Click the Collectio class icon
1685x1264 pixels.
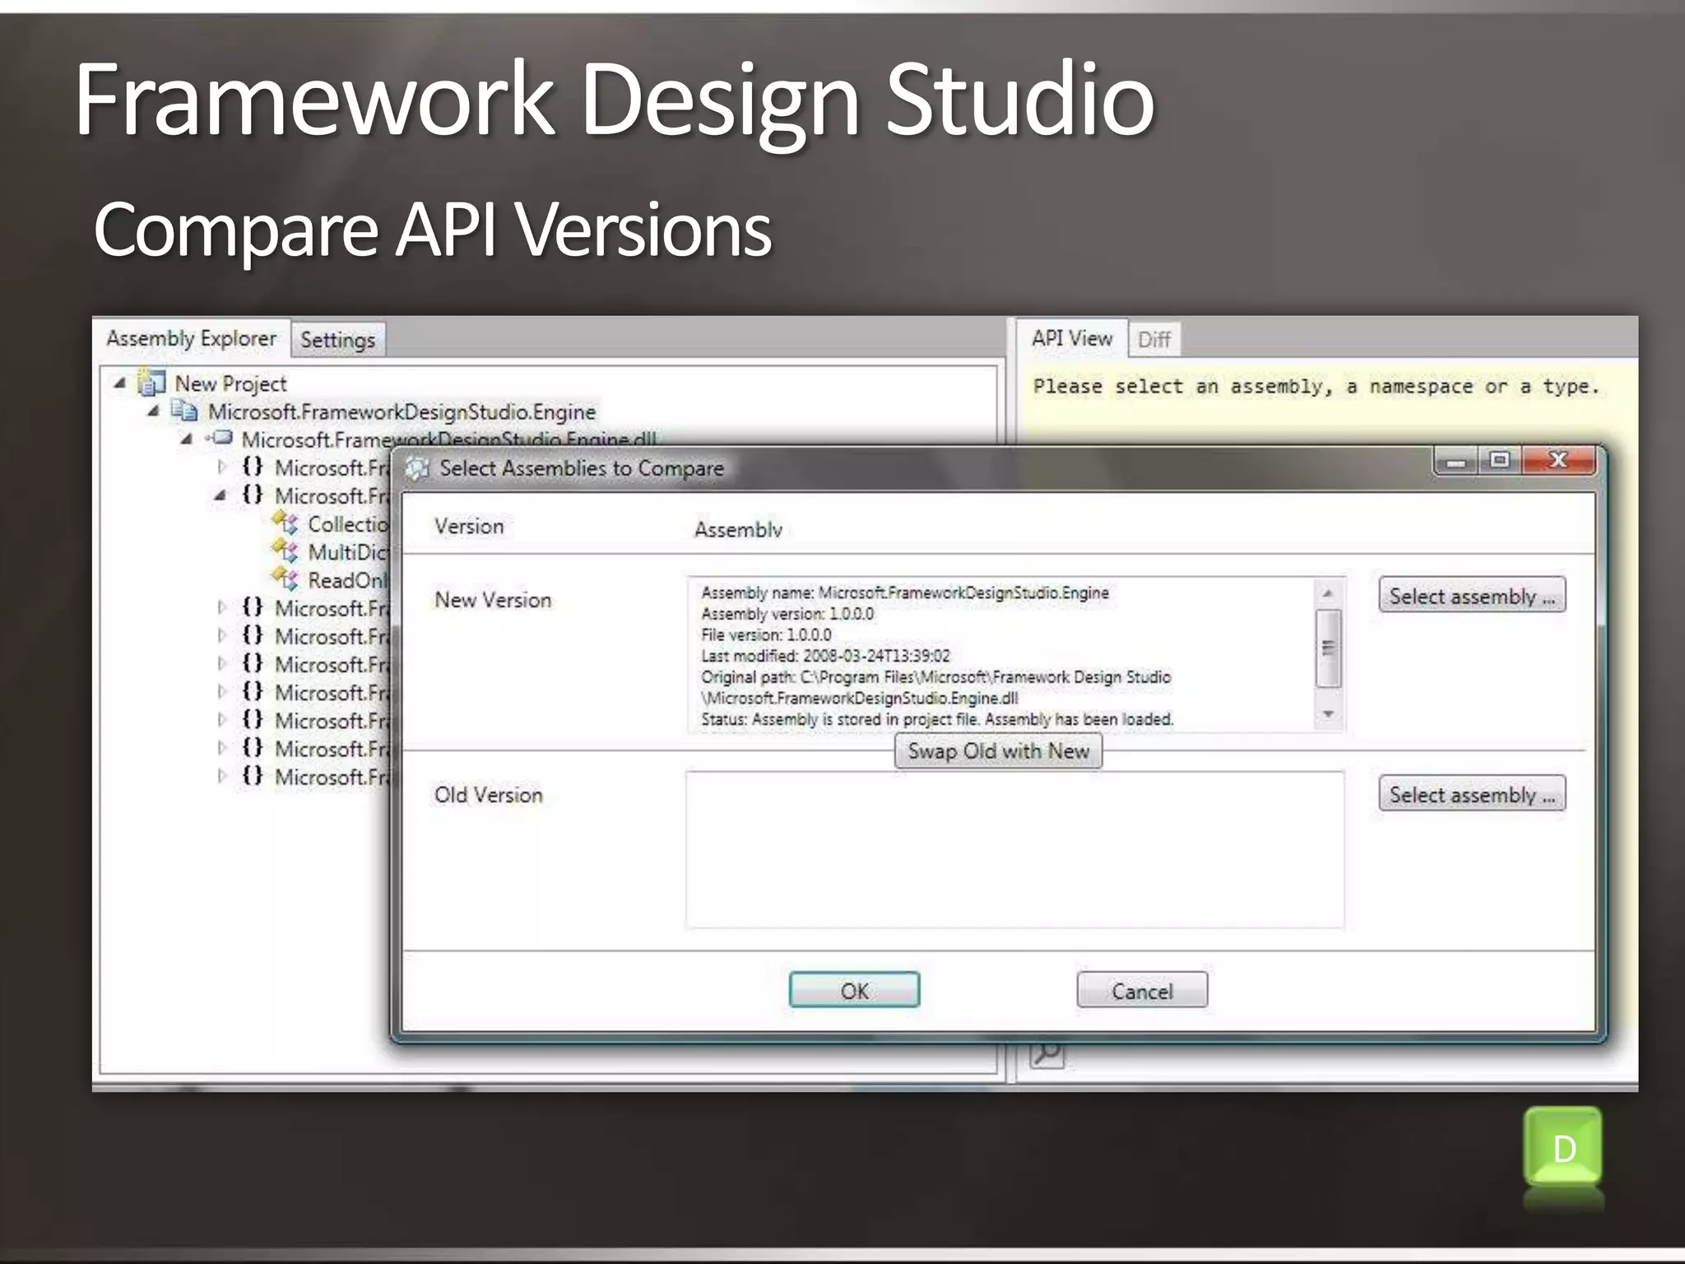click(285, 523)
